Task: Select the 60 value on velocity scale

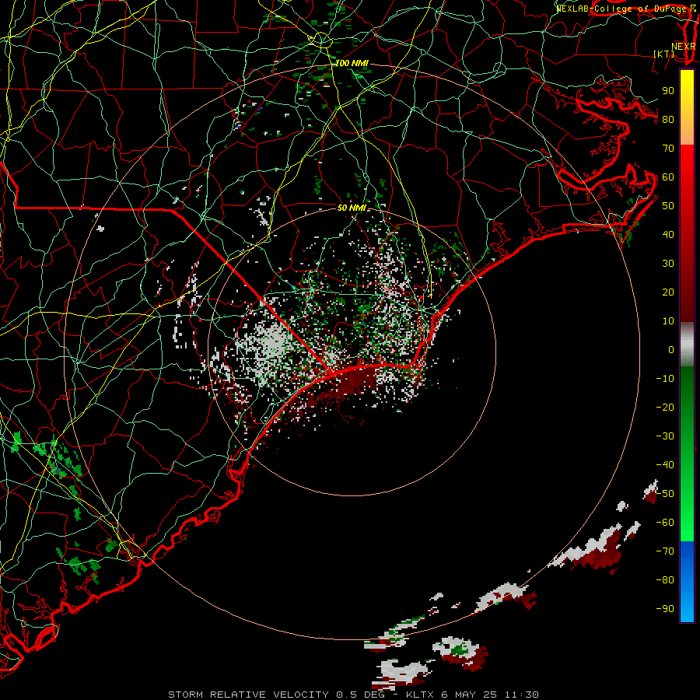Action: click(x=668, y=177)
